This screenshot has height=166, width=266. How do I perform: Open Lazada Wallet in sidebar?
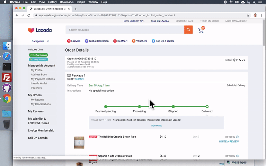click(39, 83)
